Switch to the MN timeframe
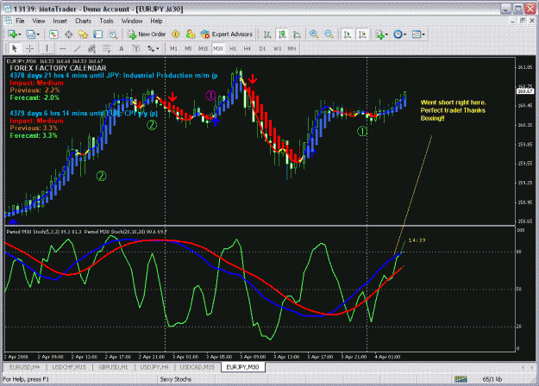Screen dimensions: 539x386 [x=291, y=49]
